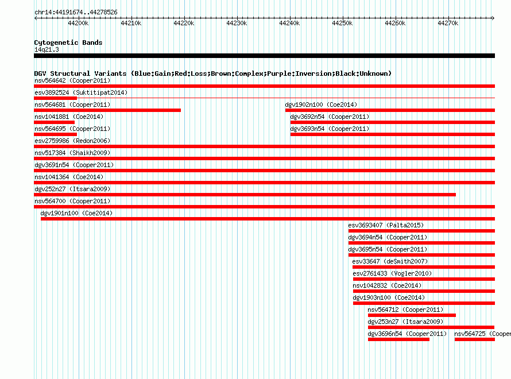The width and height of the screenshot is (511, 379).
Task: Click the red bar beneath dgv3696n54
Action: click(398, 339)
